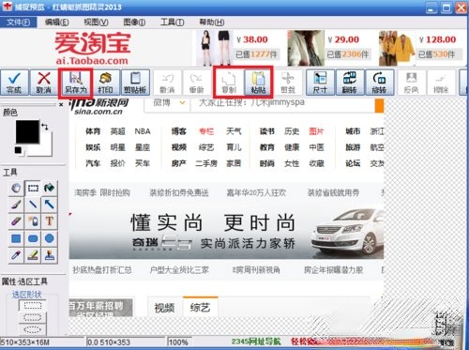Click the 510×353×16M status bar text
This screenshot has width=469, height=350.
(25, 342)
